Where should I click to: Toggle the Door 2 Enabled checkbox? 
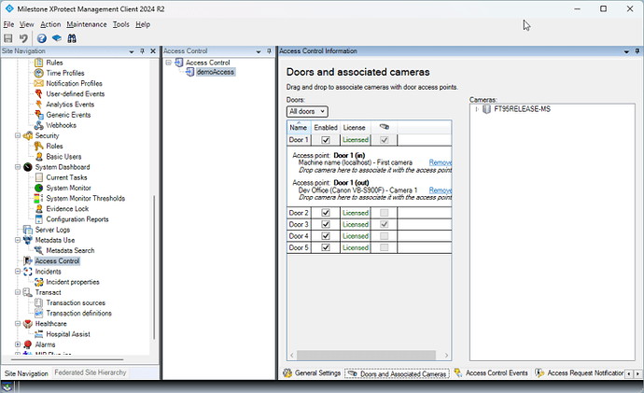pos(326,213)
